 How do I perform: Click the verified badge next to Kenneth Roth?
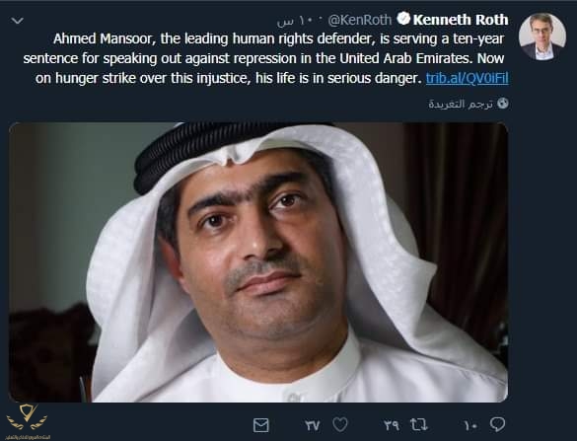[403, 19]
